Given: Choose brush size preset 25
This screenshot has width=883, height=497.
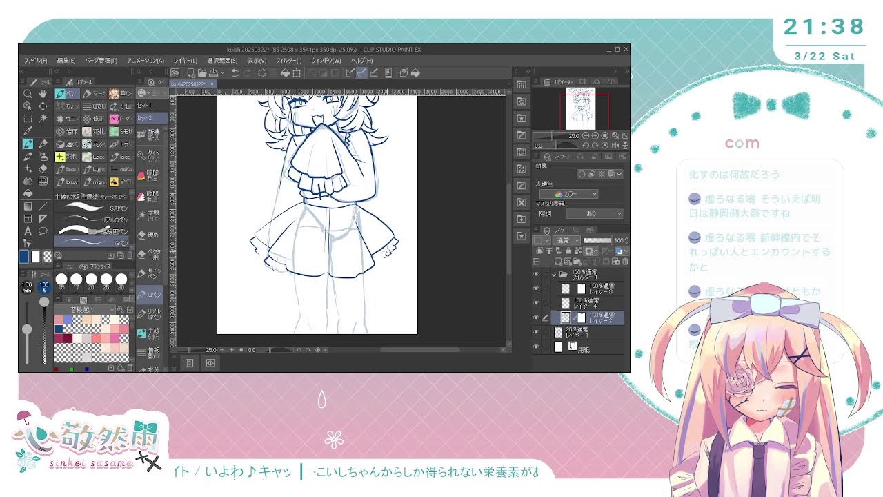Looking at the screenshot, I should tap(106, 280).
